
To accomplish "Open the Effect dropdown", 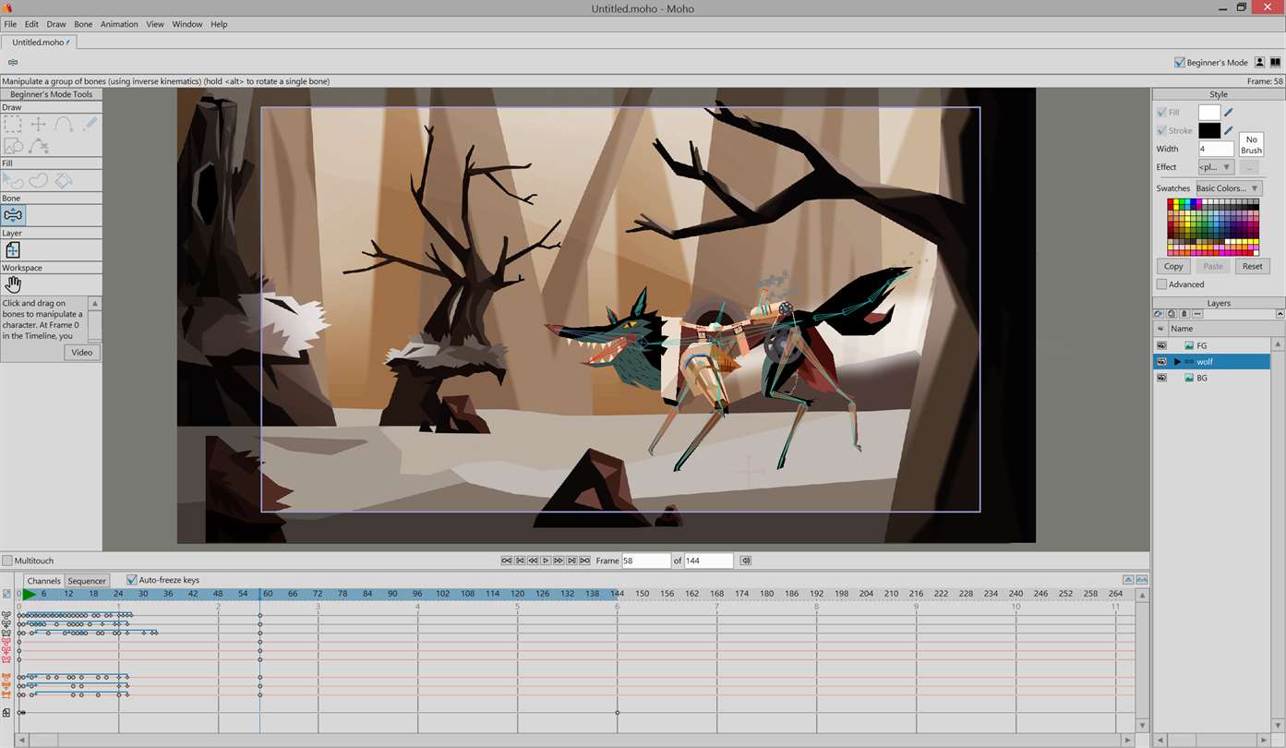I will (x=1216, y=167).
